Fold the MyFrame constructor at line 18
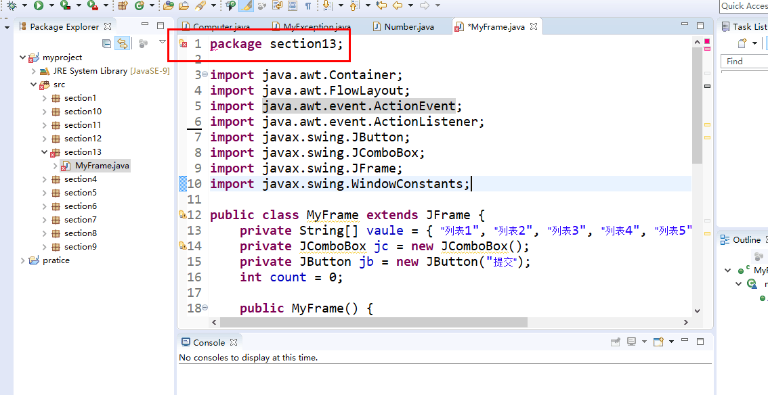The width and height of the screenshot is (768, 395). coord(205,308)
